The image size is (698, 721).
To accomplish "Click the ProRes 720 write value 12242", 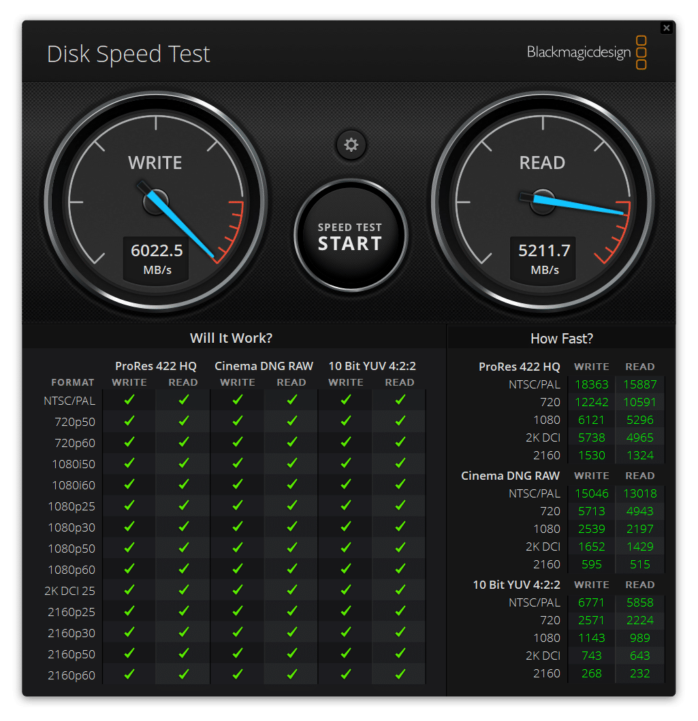I will click(591, 402).
